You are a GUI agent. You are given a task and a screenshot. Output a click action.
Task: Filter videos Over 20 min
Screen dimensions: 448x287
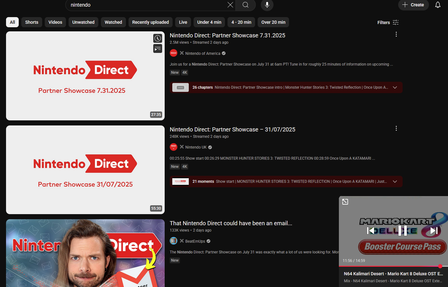coord(273,22)
